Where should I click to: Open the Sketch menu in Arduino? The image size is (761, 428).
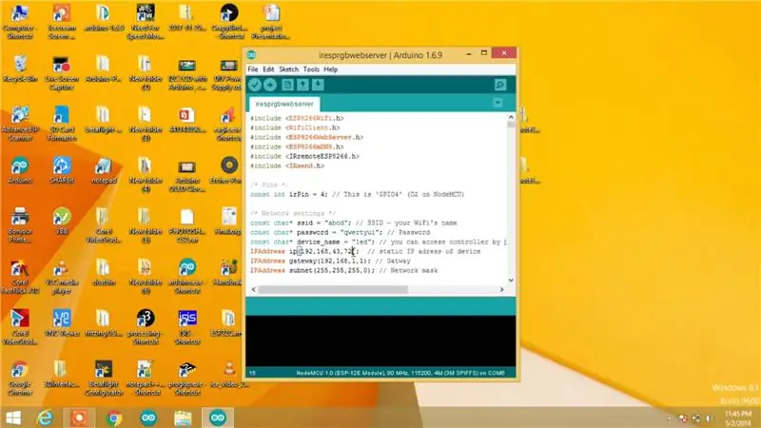289,69
